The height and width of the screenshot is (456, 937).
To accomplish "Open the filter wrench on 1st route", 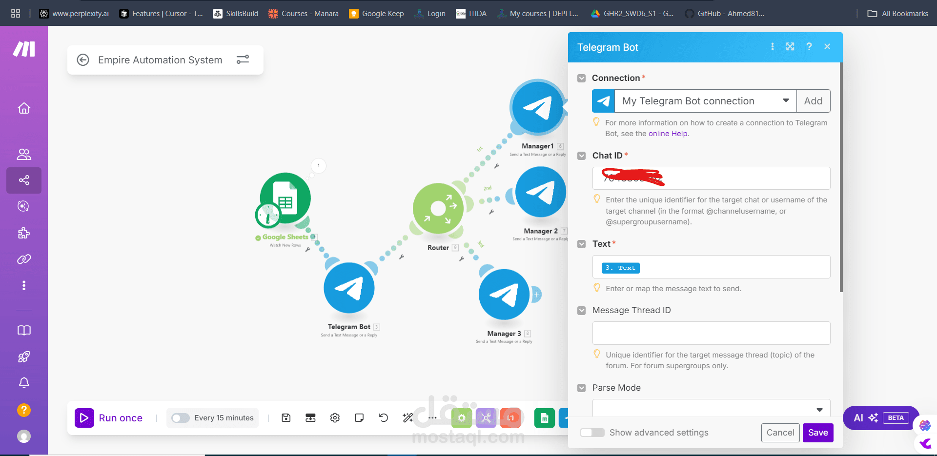I will [x=496, y=166].
